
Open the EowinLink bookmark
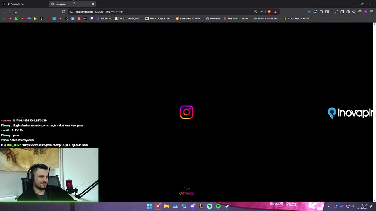(x=213, y=18)
